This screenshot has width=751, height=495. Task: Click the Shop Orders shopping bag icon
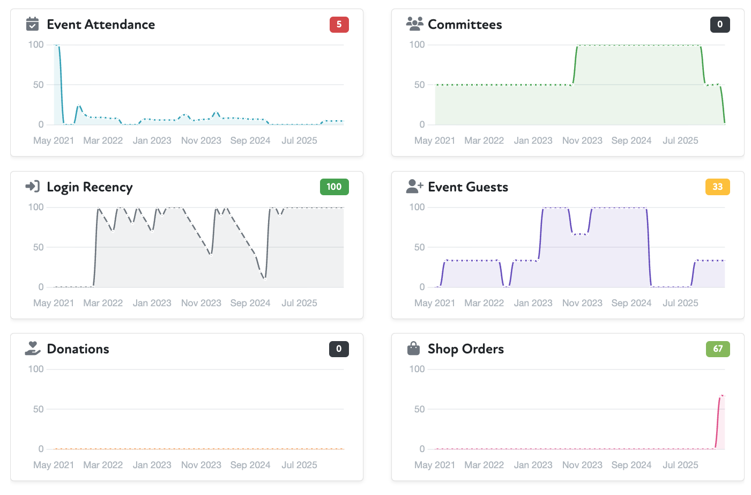tap(413, 349)
